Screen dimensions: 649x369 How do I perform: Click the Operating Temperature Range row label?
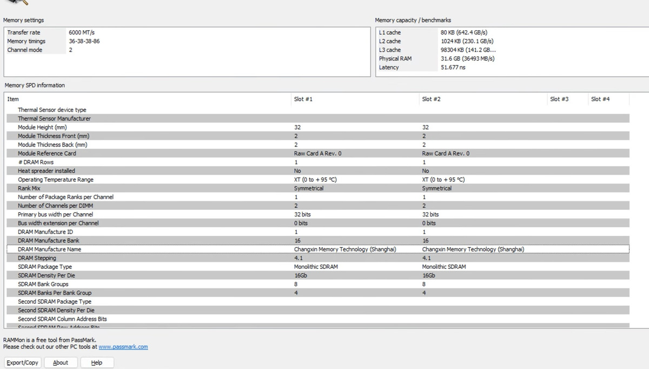click(56, 180)
